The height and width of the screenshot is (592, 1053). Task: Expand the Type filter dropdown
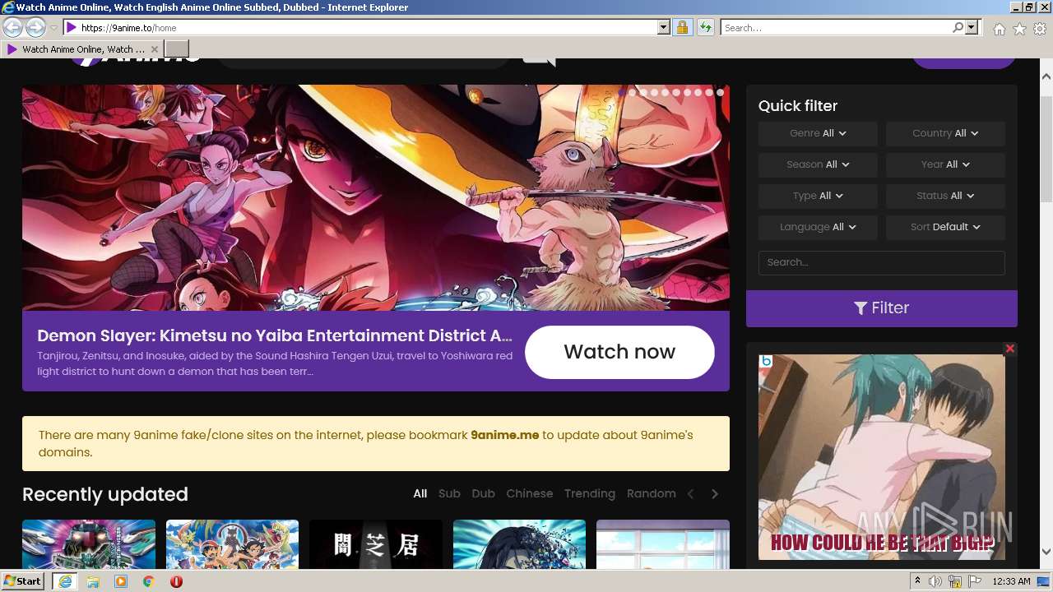(818, 196)
